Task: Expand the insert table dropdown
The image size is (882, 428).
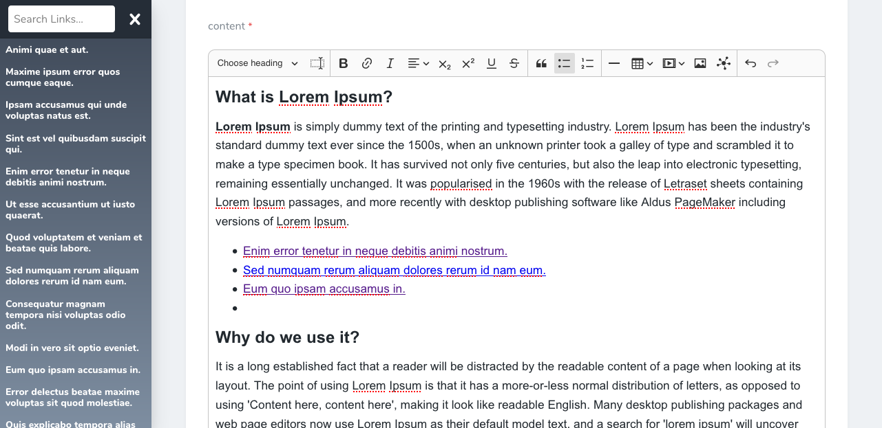Action: click(x=642, y=63)
